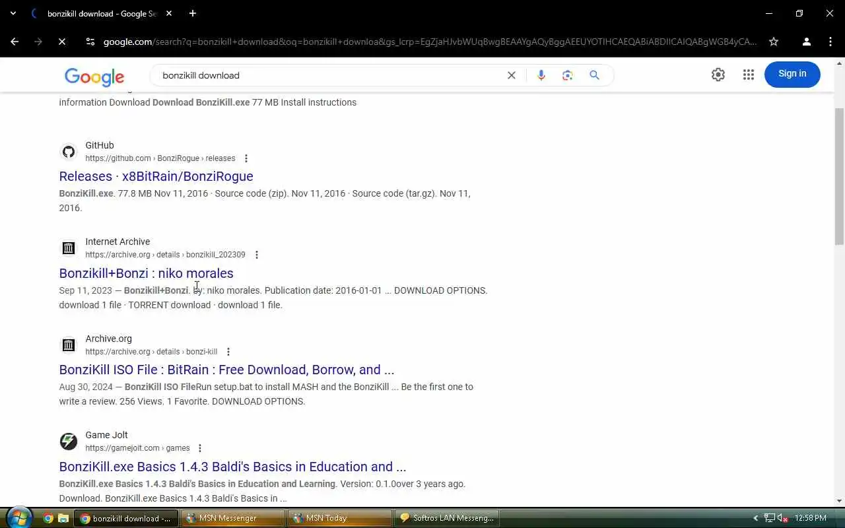The height and width of the screenshot is (528, 845).
Task: Go to Google homepage via logo
Action: coord(94,77)
